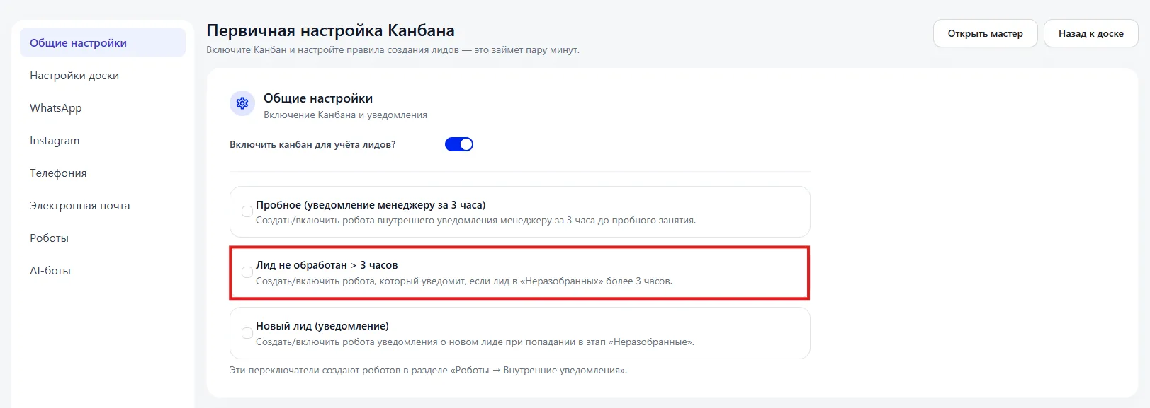The image size is (1150, 408).
Task: Click the Открыть мастер button
Action: point(986,33)
